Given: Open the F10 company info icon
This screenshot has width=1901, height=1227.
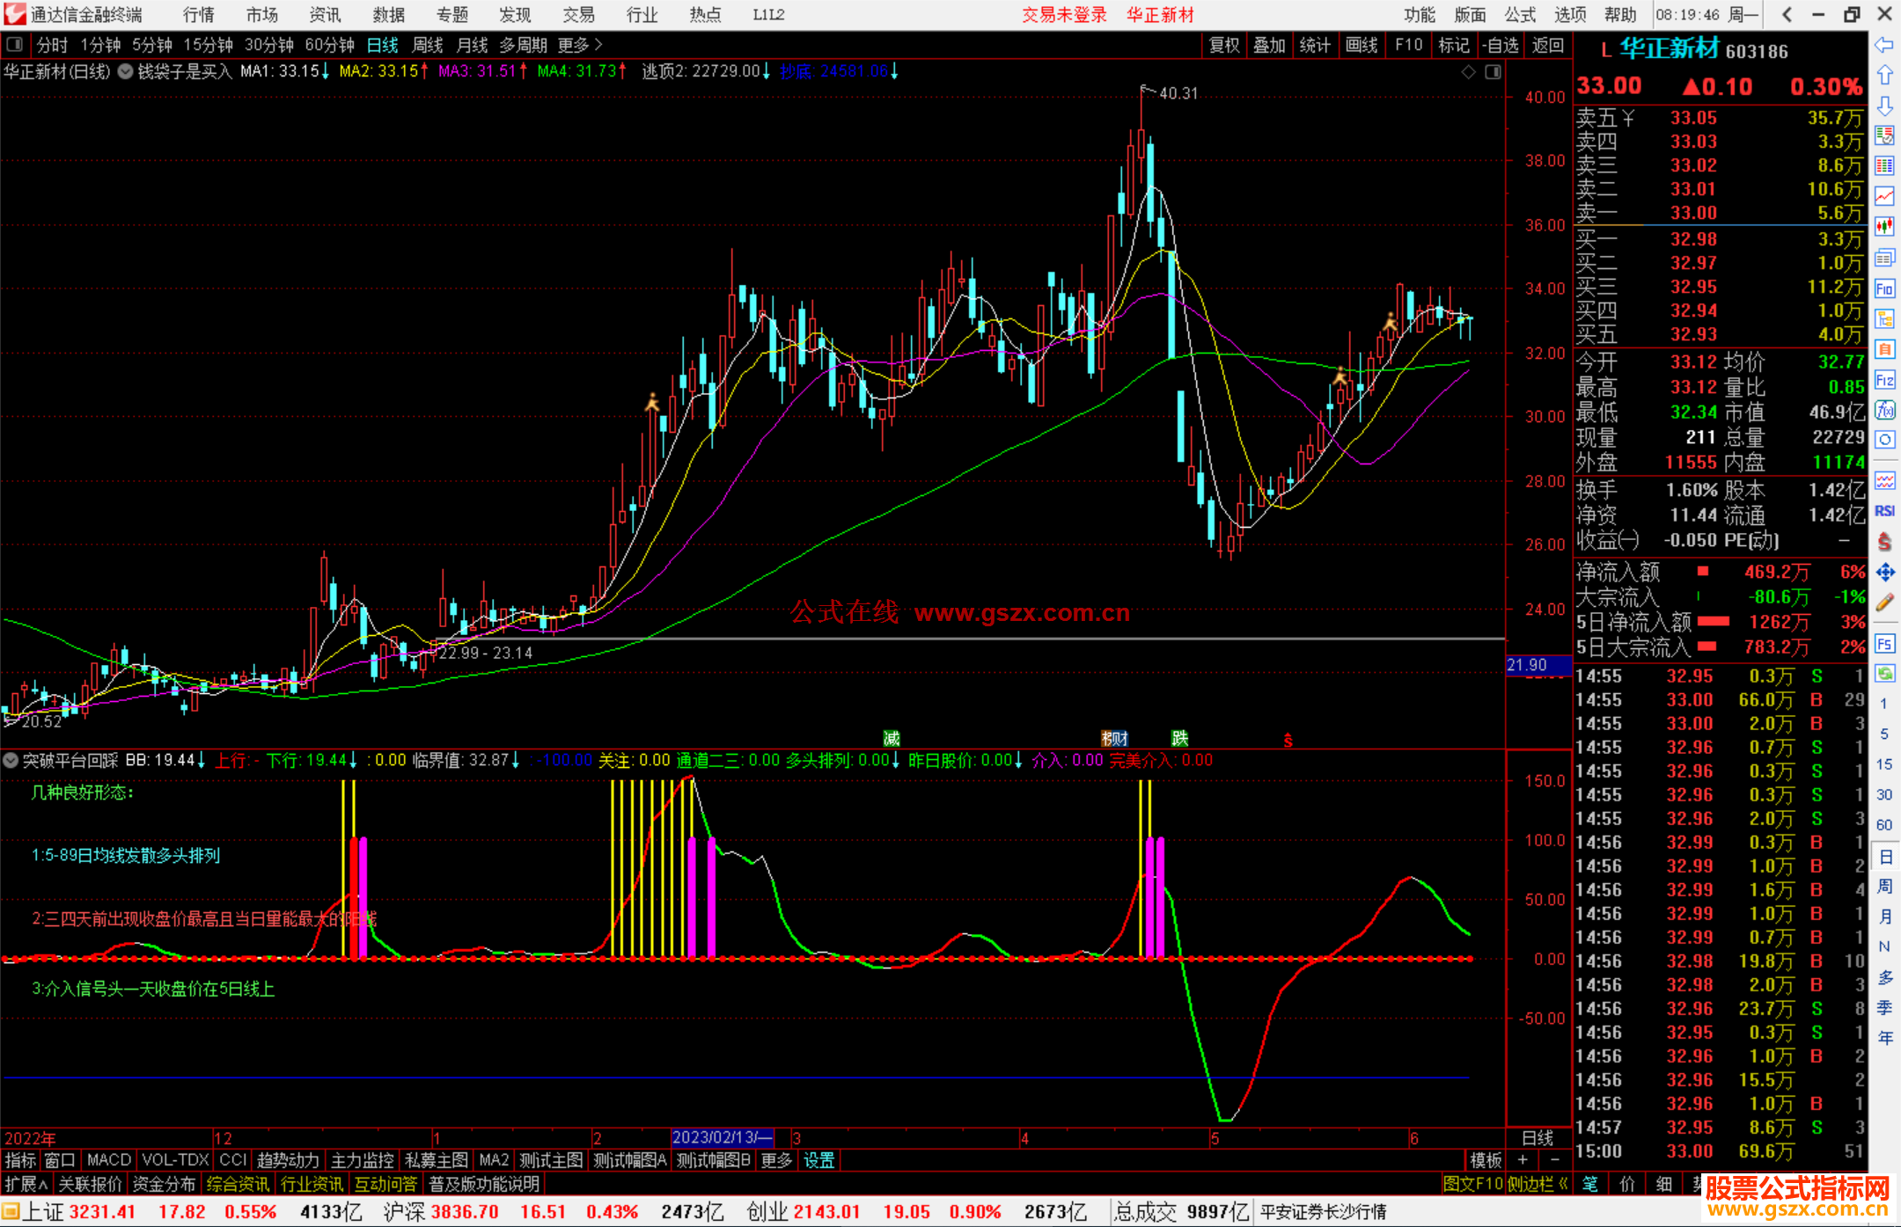Looking at the screenshot, I should (1884, 289).
